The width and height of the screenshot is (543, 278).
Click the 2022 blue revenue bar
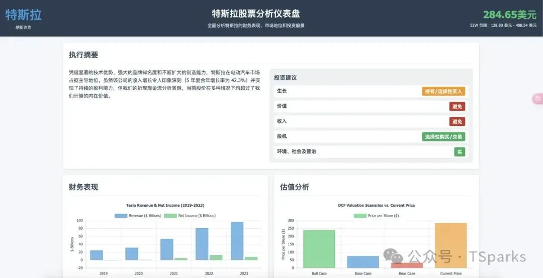coord(202,244)
